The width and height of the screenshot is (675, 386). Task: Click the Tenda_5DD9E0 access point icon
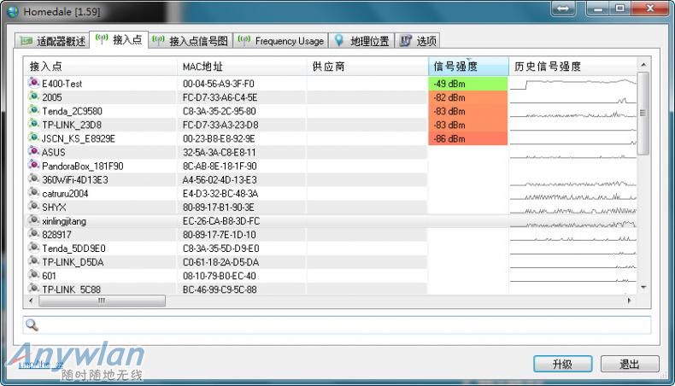(33, 248)
